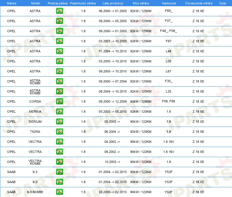Click the fuel icon in the Vectra Kombi row
Viewport: 232px width, 197px height.
point(59,162)
